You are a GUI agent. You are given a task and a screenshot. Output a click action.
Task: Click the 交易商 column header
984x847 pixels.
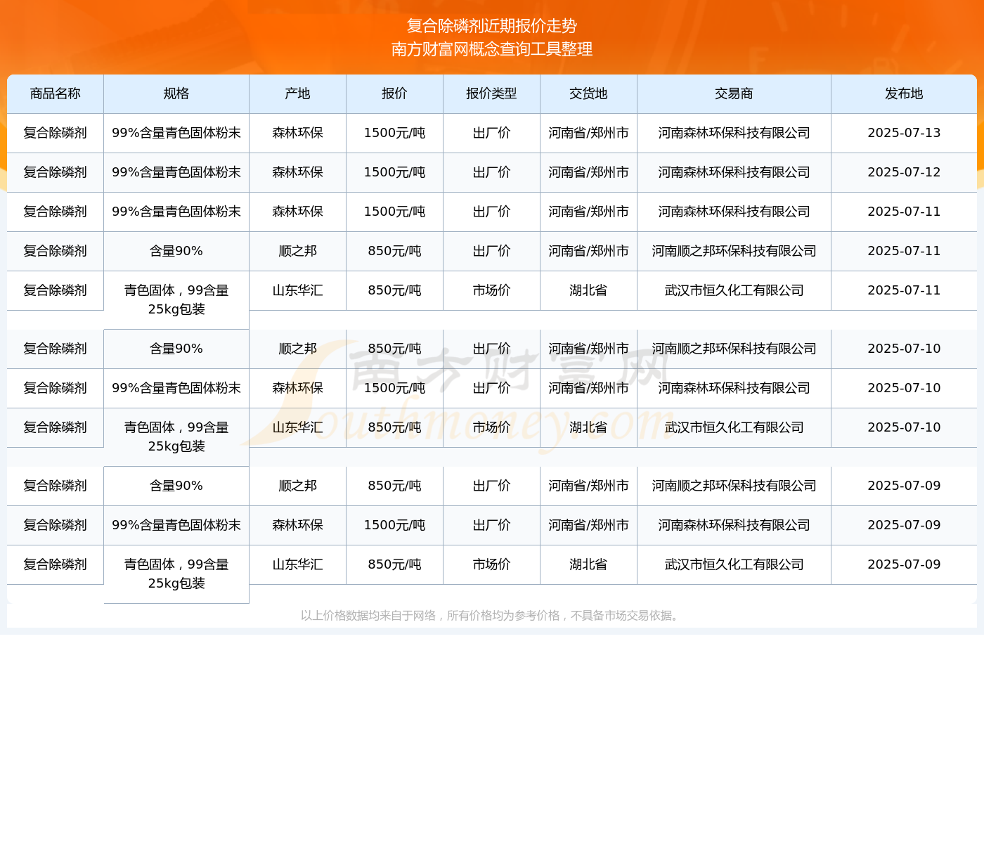click(734, 93)
